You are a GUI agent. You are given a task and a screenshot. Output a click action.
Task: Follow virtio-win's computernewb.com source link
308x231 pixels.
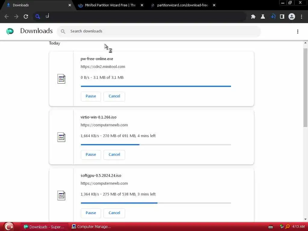[104, 125]
